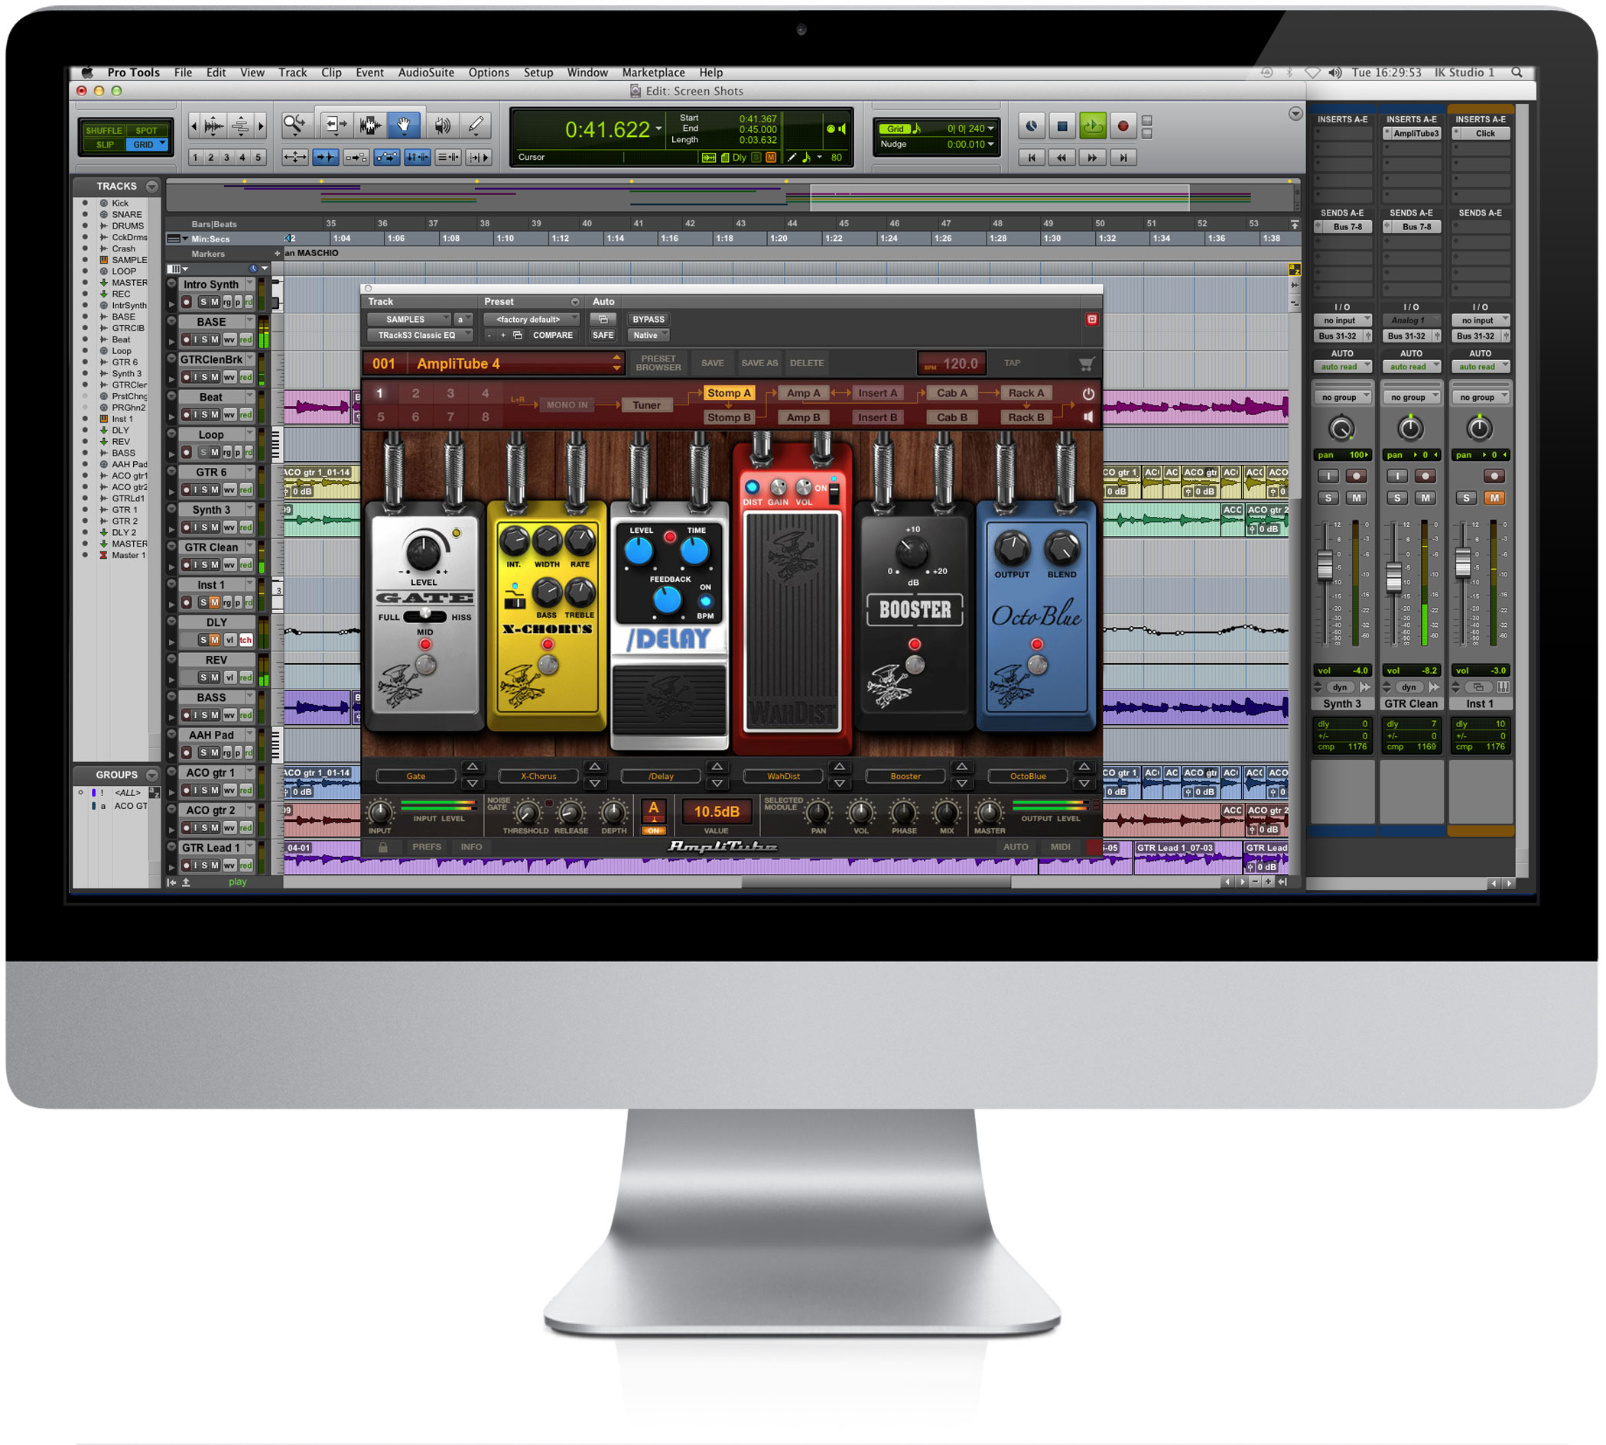Click the main counter 0:41.622 display
Screen dimensions: 1606x1445
(608, 129)
